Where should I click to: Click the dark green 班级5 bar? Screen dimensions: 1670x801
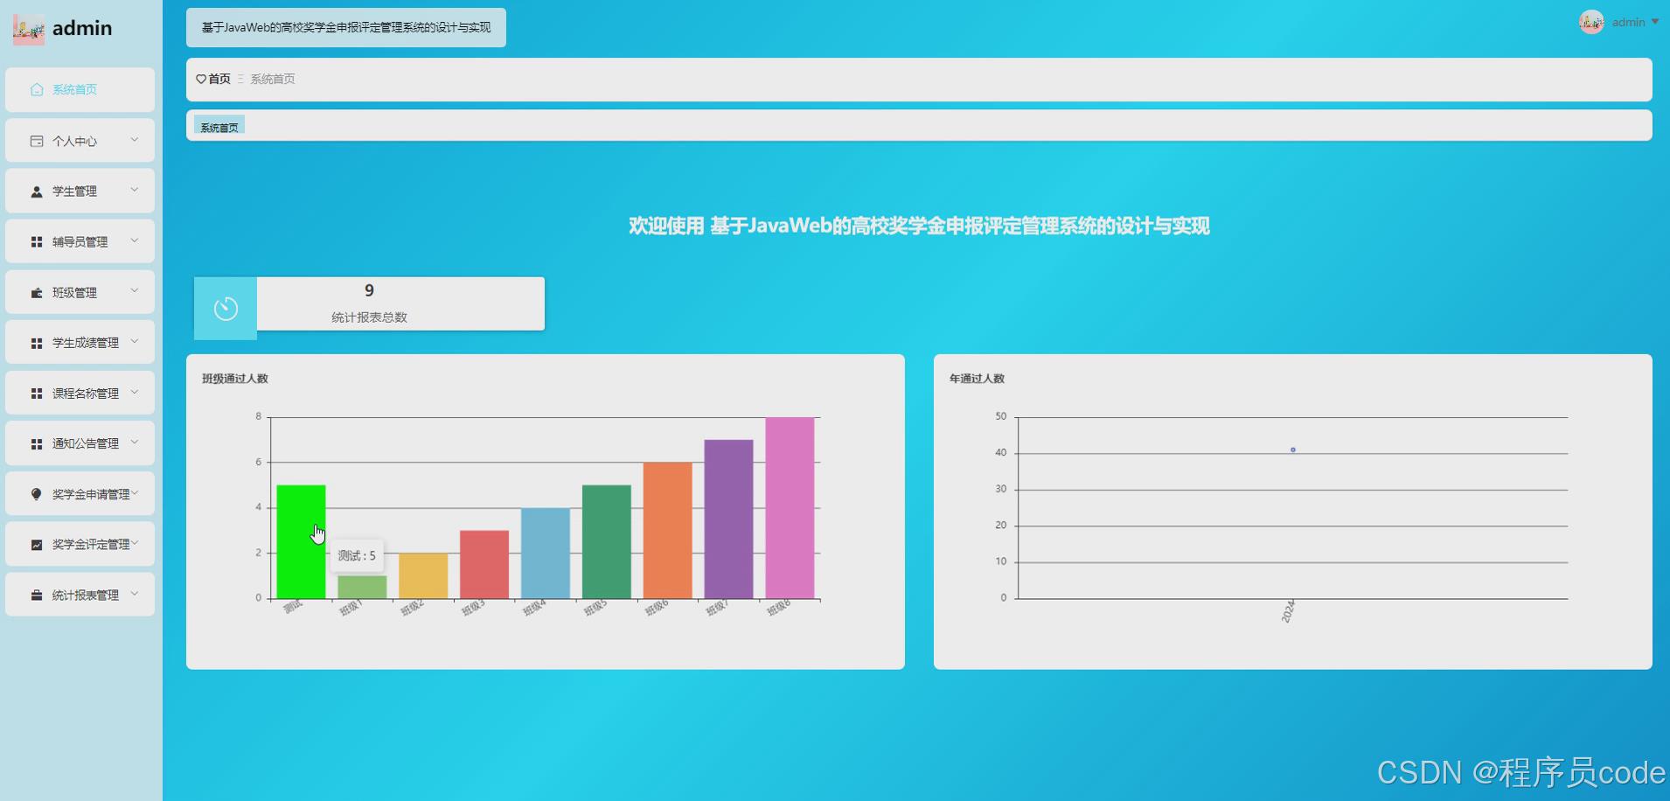pos(606,541)
